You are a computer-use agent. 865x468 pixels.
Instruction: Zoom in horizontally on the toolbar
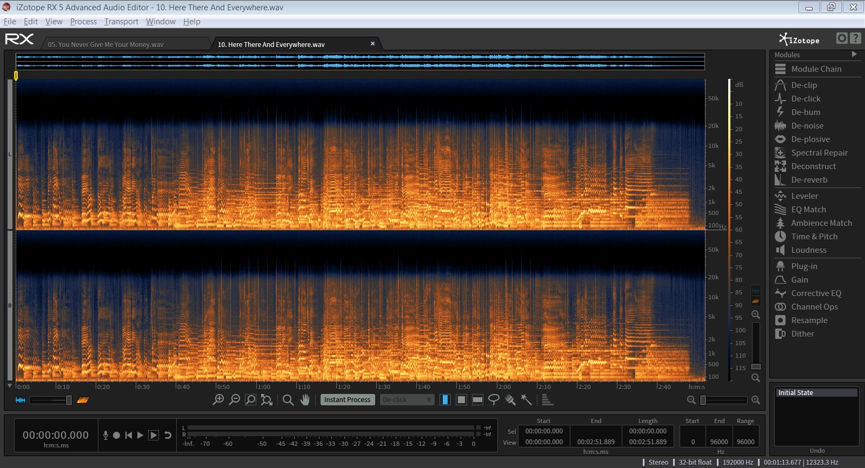[x=218, y=400]
